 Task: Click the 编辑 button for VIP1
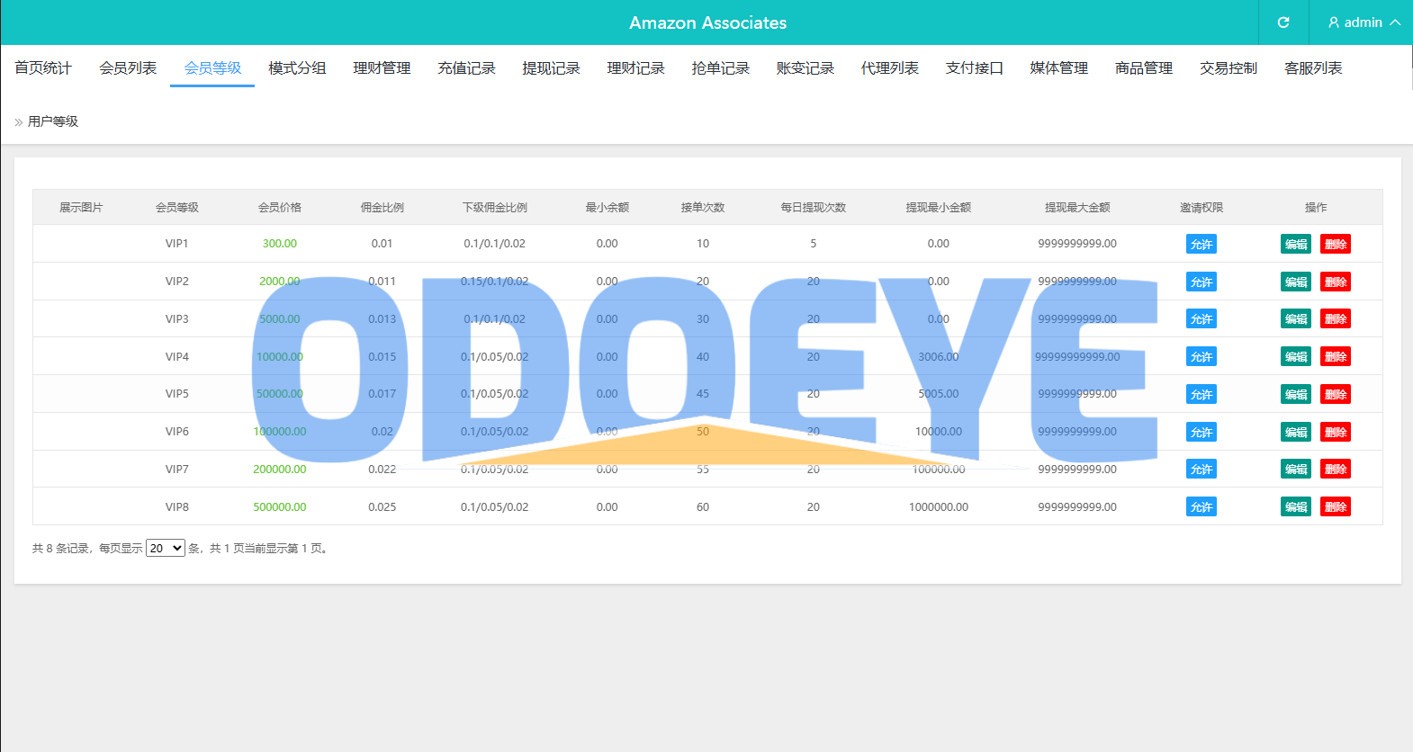coord(1296,244)
